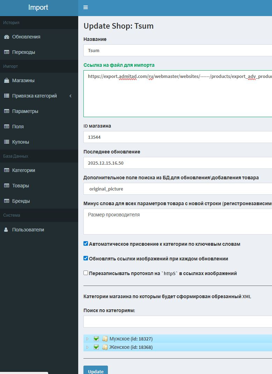Click the Поиск по категориям search field
The height and width of the screenshot is (374, 272).
[x=178, y=322]
